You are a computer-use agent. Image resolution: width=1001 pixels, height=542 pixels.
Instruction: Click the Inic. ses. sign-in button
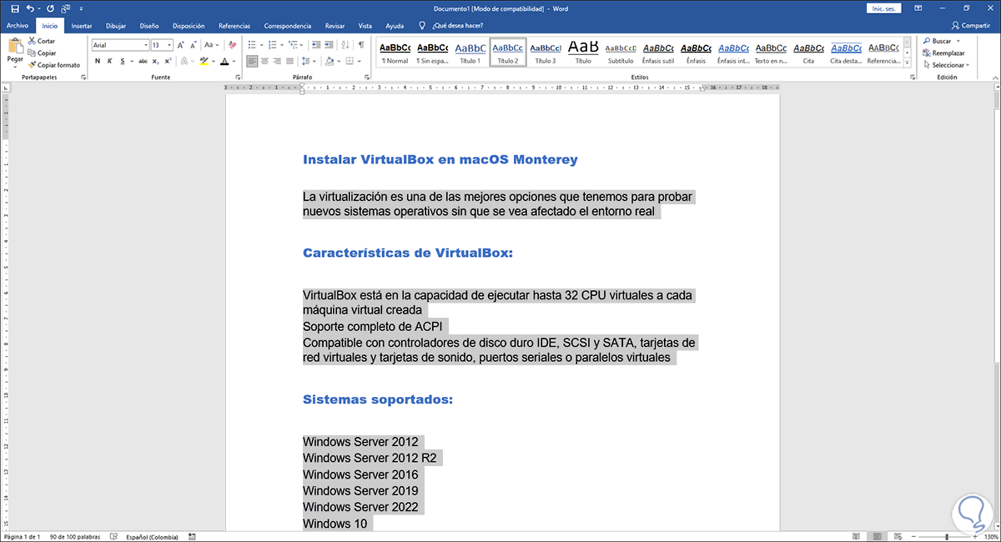click(x=885, y=8)
